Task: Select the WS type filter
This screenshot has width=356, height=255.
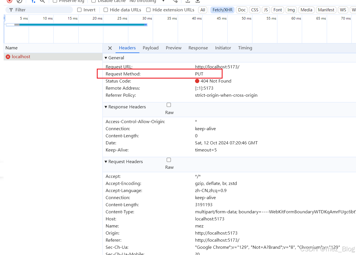Action: (343, 10)
